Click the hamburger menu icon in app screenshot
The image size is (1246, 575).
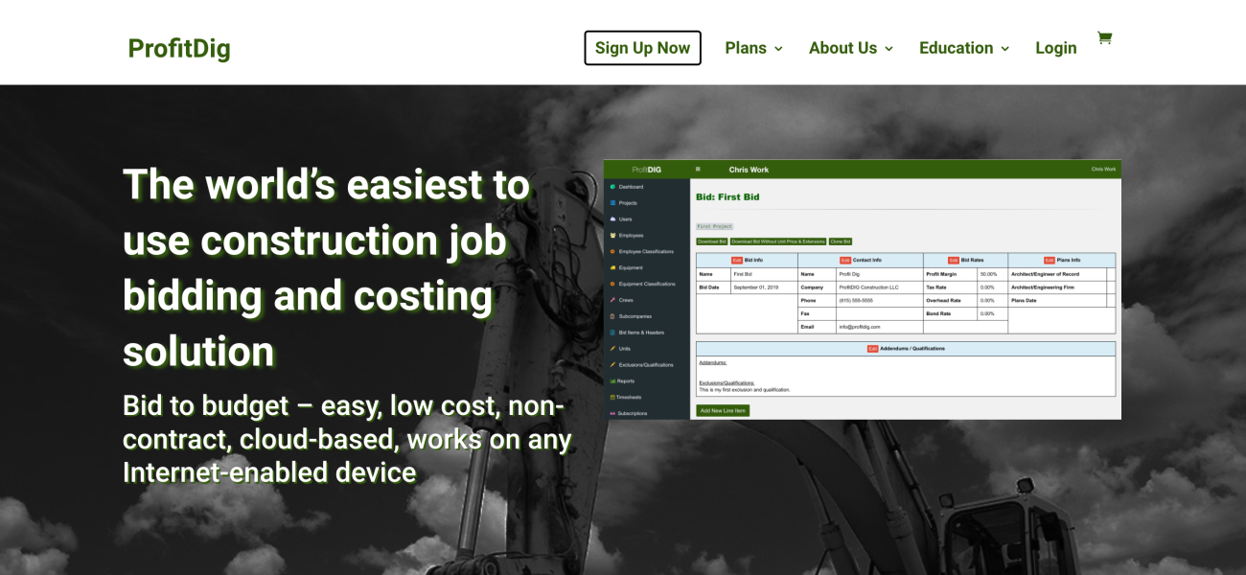click(x=698, y=170)
